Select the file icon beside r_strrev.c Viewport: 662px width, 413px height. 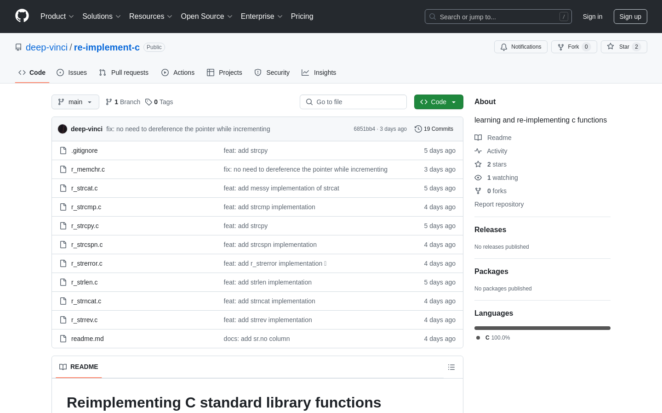click(x=63, y=320)
